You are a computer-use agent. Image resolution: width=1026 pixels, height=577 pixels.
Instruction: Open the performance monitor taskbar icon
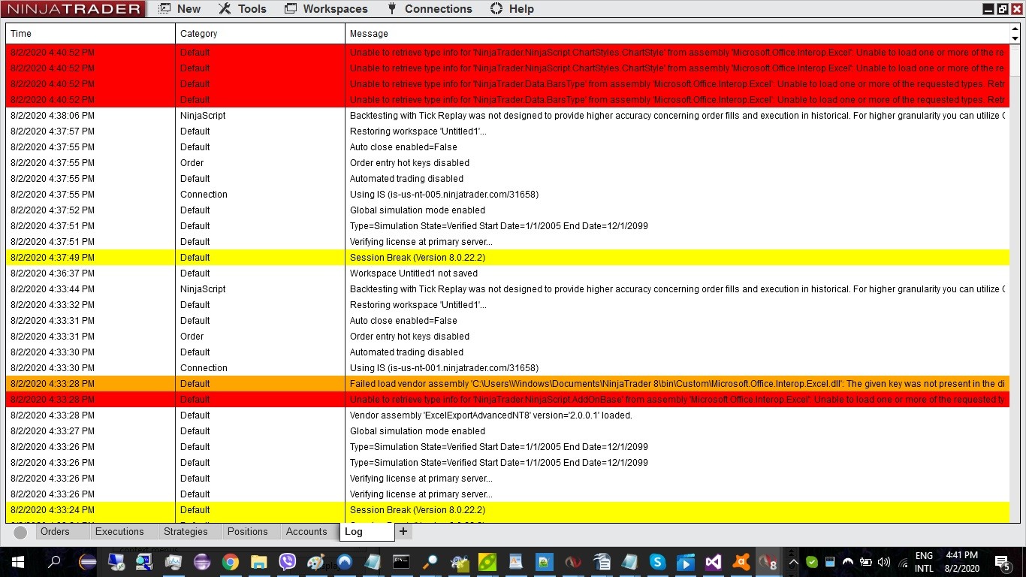(x=174, y=561)
